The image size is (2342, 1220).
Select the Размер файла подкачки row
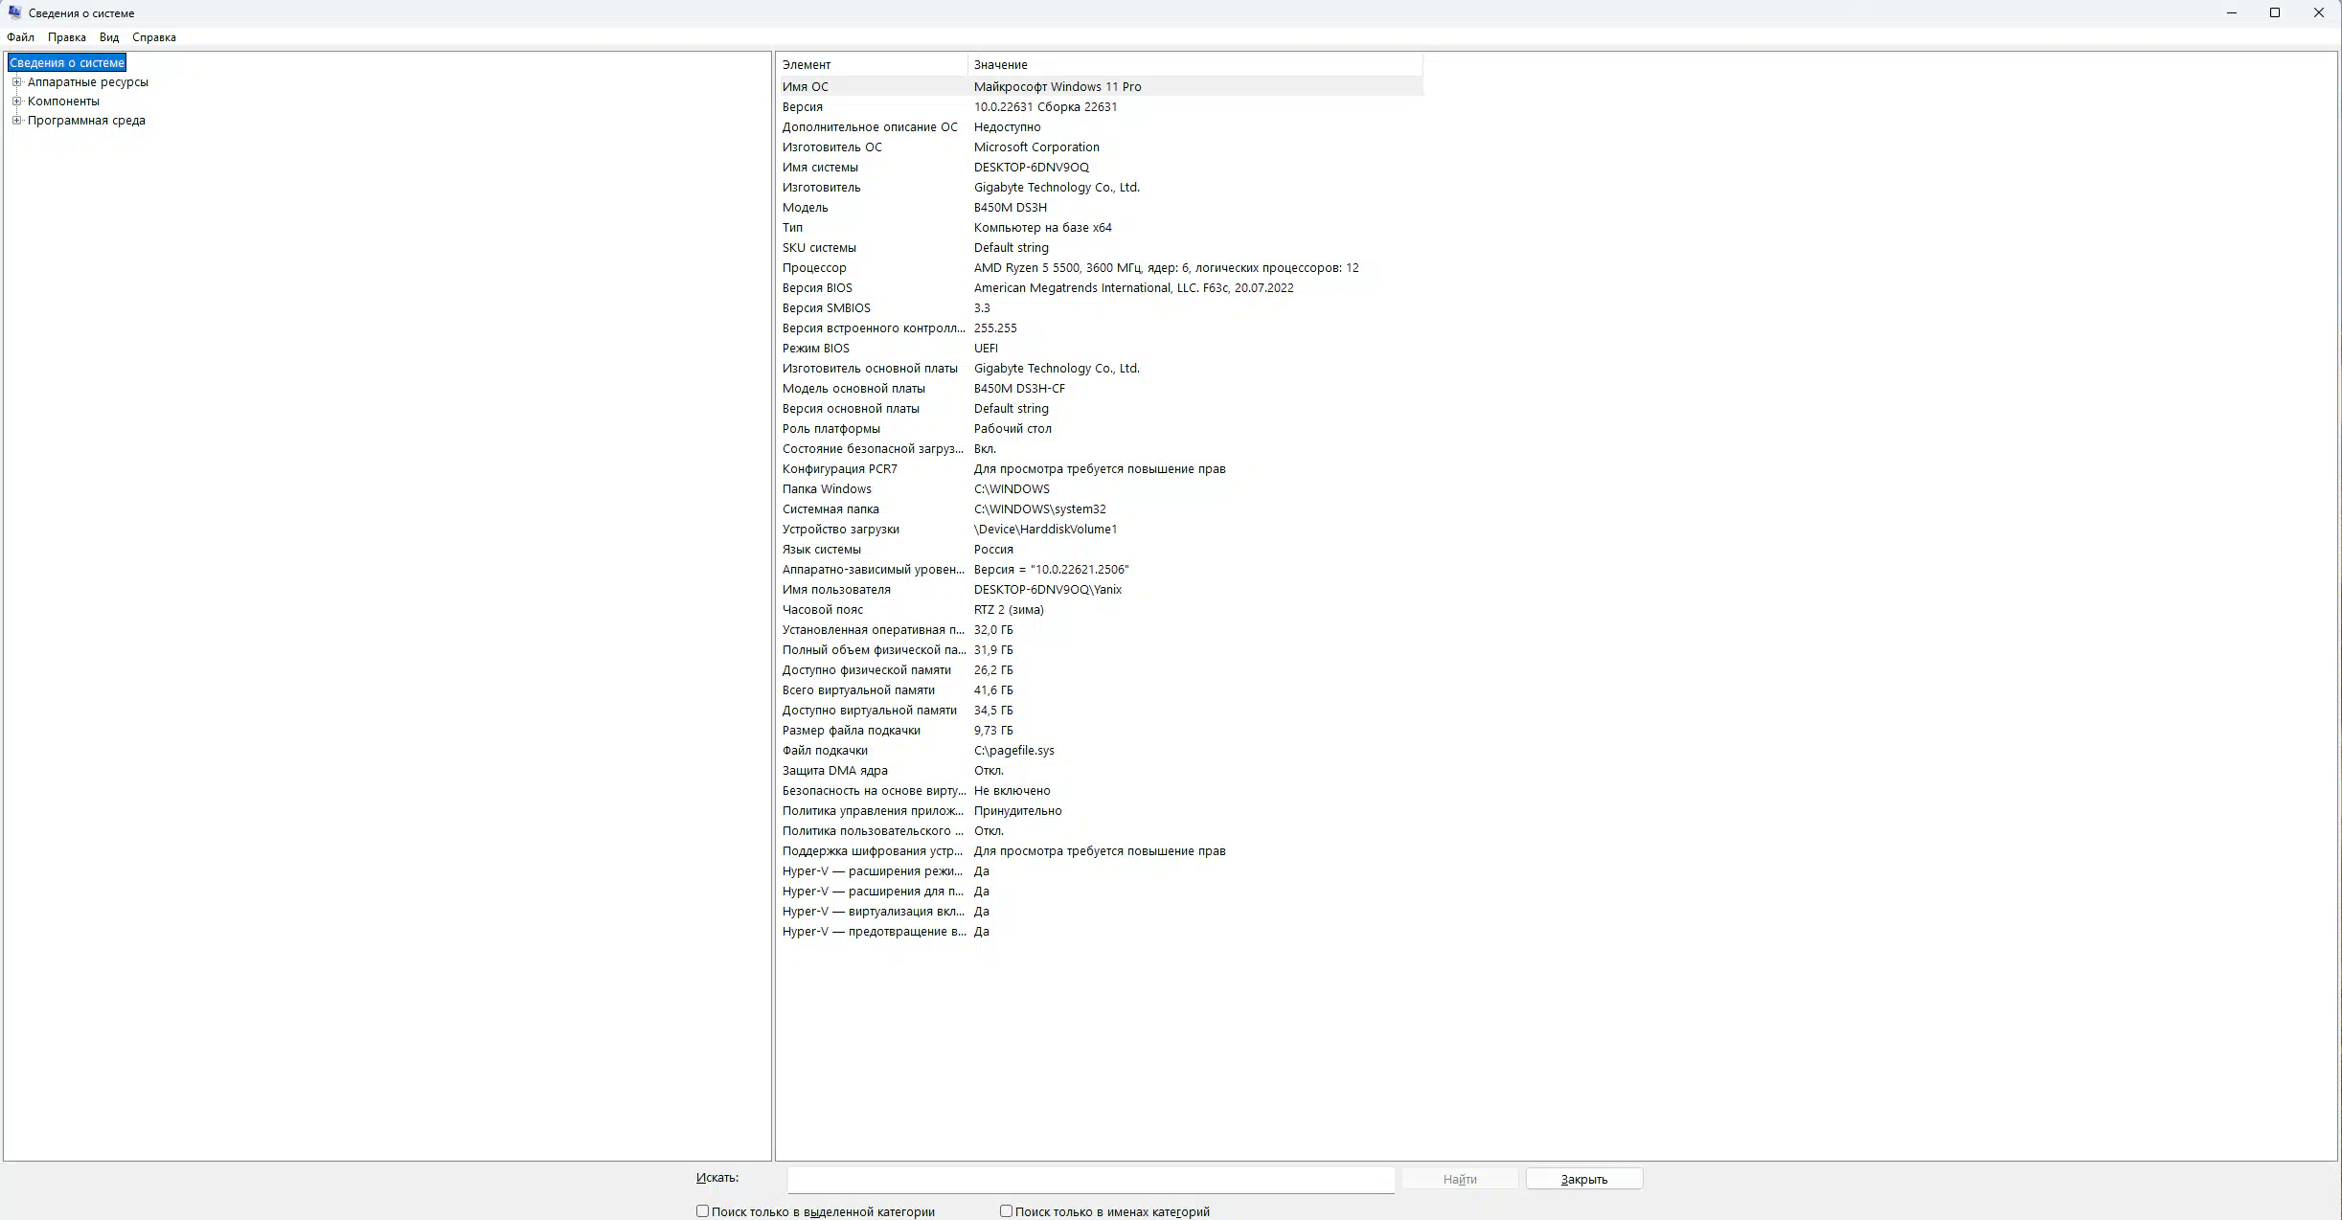click(1100, 730)
